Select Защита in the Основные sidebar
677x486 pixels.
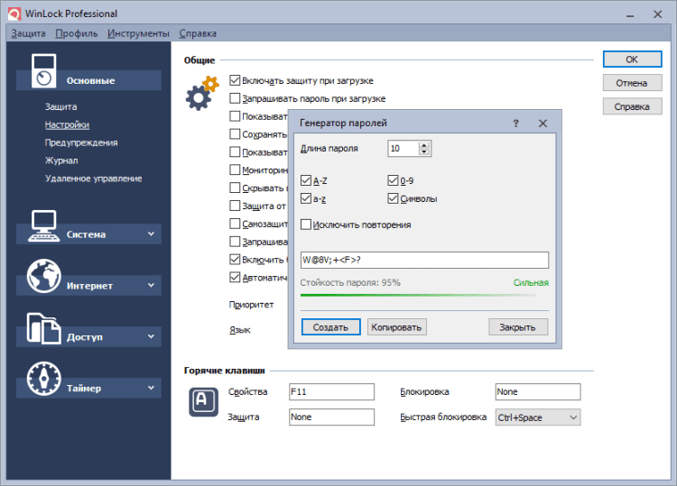(x=60, y=106)
